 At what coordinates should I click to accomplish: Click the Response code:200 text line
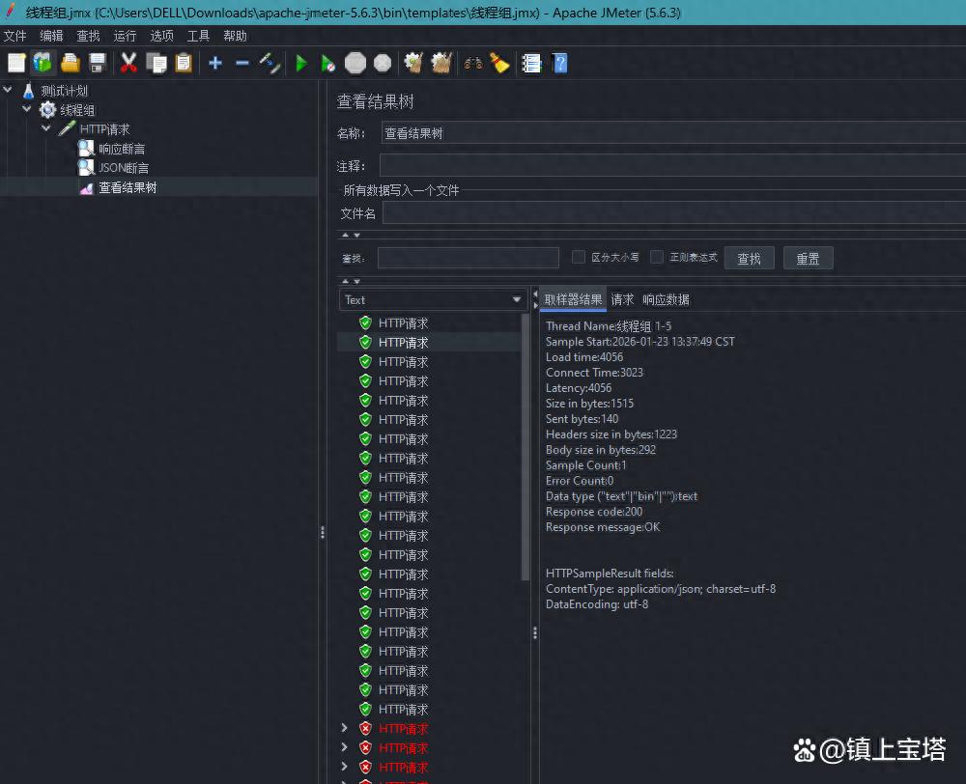[594, 511]
